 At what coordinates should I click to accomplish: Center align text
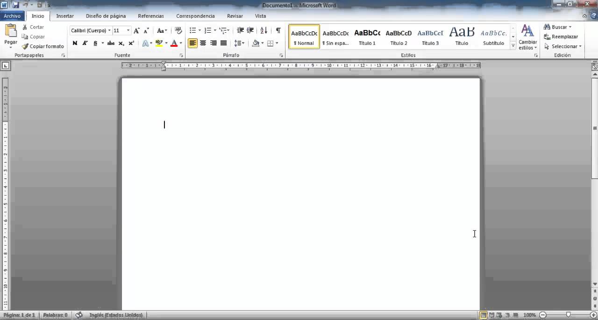(203, 43)
